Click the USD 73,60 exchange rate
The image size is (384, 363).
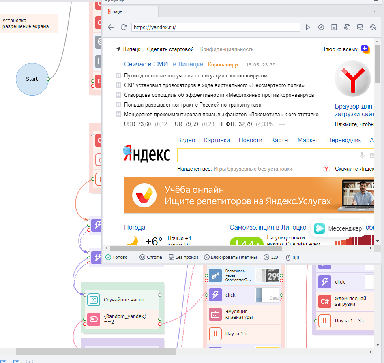click(137, 124)
